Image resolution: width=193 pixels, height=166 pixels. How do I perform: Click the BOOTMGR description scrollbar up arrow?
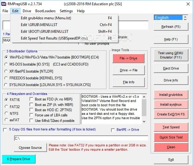click(x=144, y=97)
